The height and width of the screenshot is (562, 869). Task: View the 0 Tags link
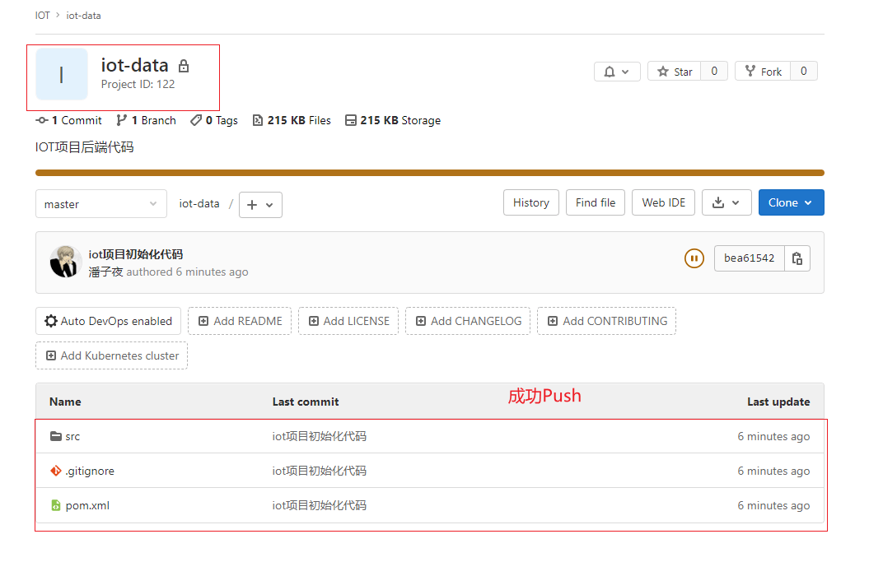214,120
